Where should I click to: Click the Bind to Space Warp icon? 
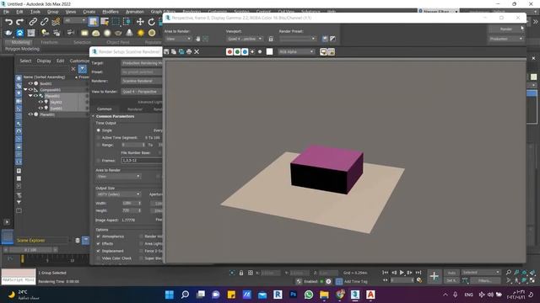(x=56, y=22)
